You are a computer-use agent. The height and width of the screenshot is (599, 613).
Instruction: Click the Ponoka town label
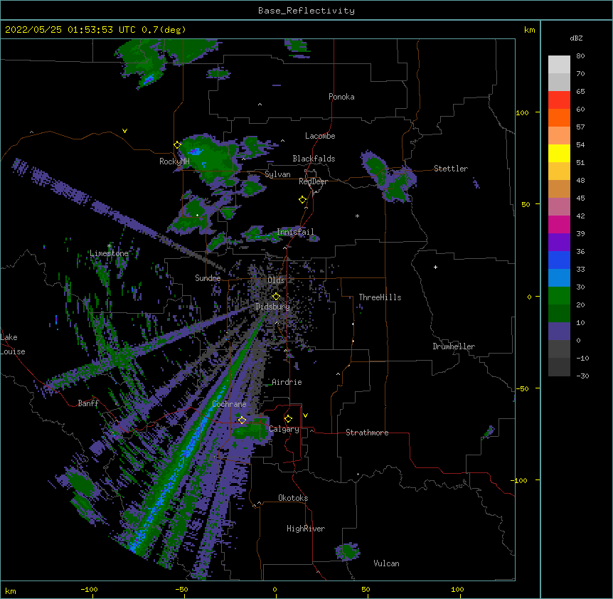click(341, 97)
